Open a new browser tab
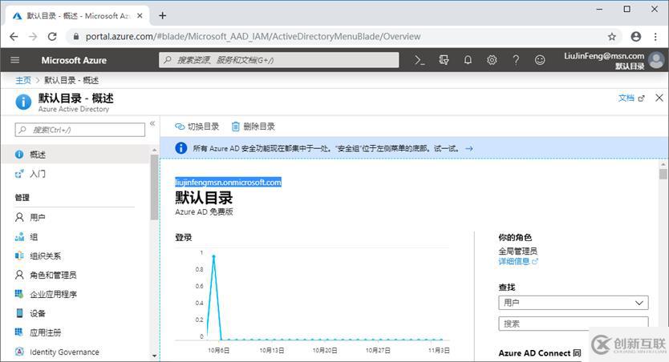 tap(162, 16)
